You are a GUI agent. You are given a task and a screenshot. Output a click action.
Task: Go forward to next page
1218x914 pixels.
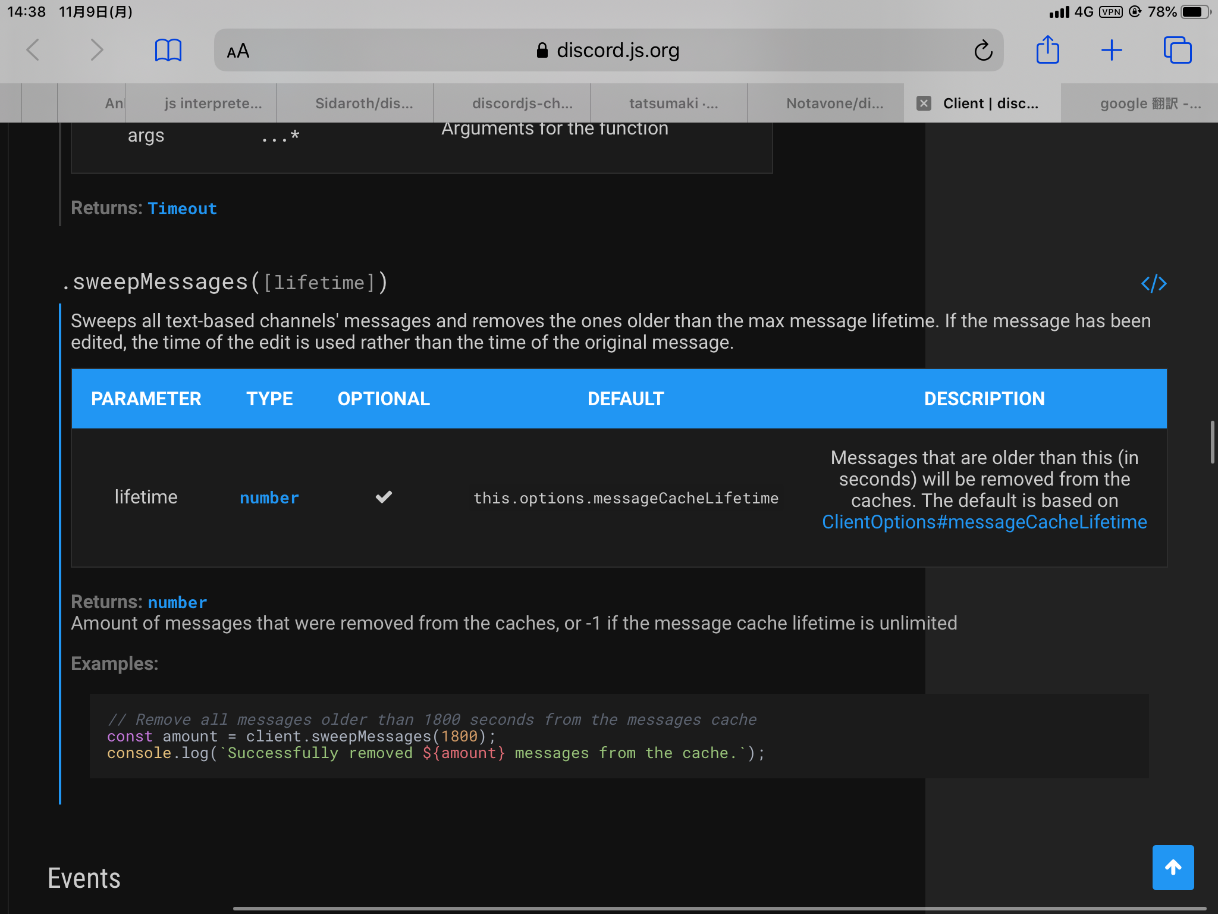coord(97,50)
